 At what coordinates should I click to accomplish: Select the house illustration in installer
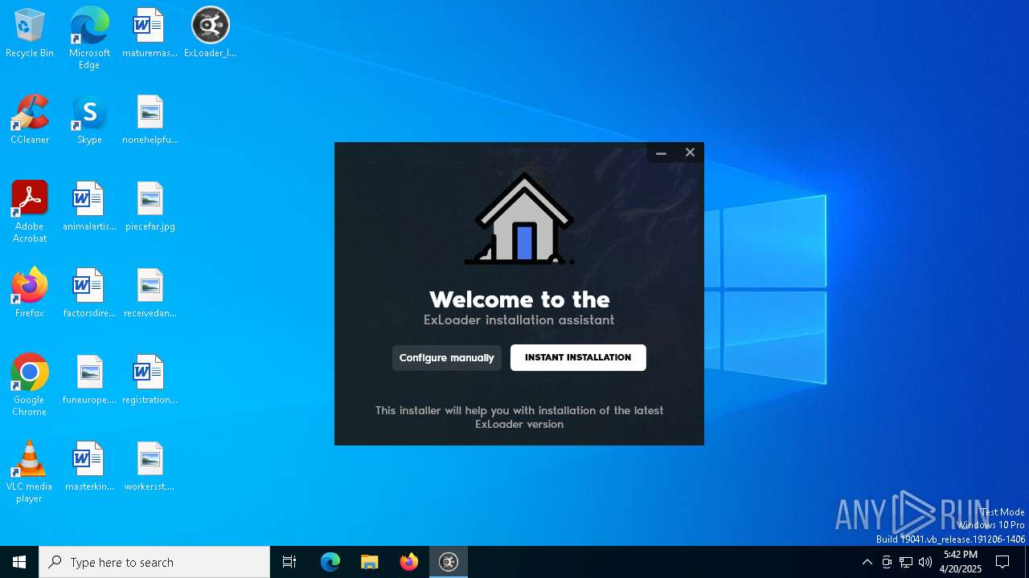[520, 218]
